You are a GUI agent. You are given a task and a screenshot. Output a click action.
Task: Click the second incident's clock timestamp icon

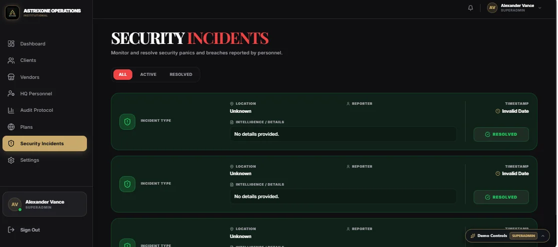(498, 174)
